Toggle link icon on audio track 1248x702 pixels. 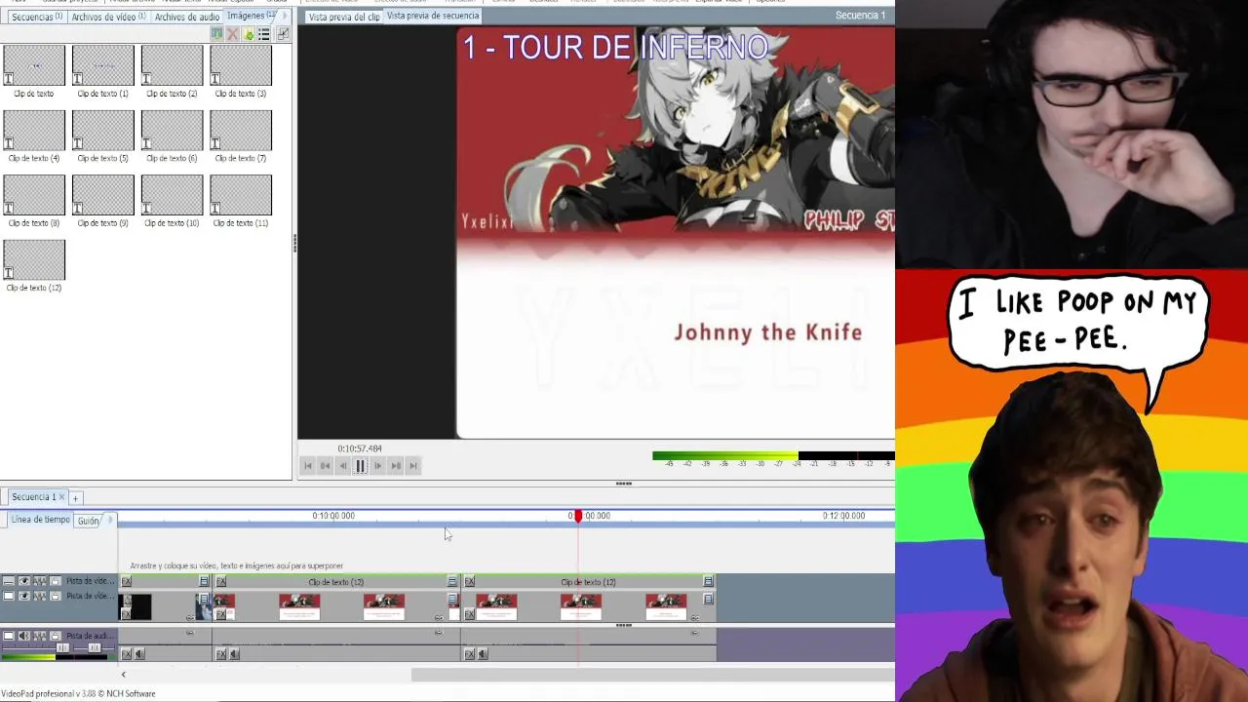[x=40, y=636]
